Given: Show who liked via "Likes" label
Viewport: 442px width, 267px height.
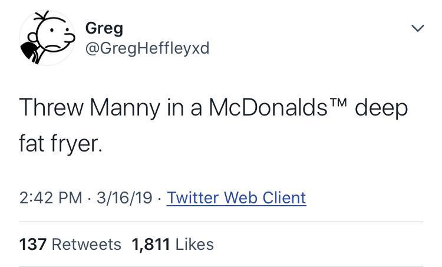Looking at the screenshot, I should pos(195,244).
